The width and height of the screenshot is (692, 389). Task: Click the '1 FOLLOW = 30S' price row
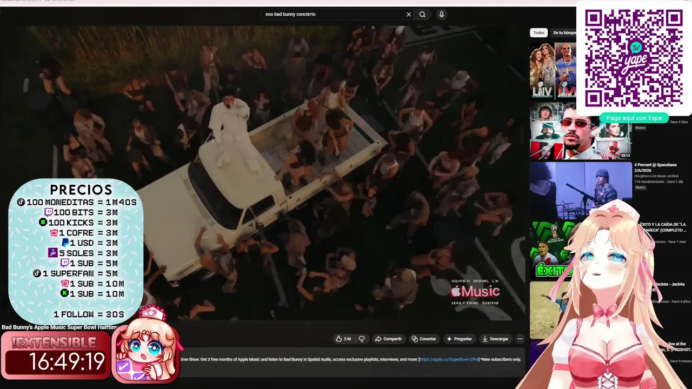pos(89,314)
